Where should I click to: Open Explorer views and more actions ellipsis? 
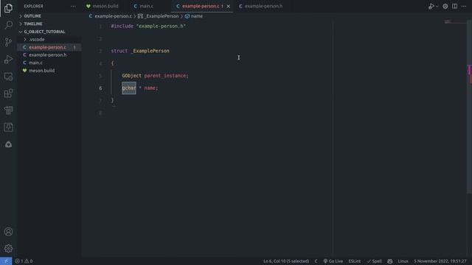pos(73,6)
